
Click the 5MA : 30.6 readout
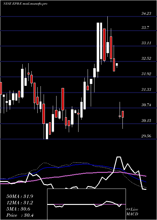18,209
